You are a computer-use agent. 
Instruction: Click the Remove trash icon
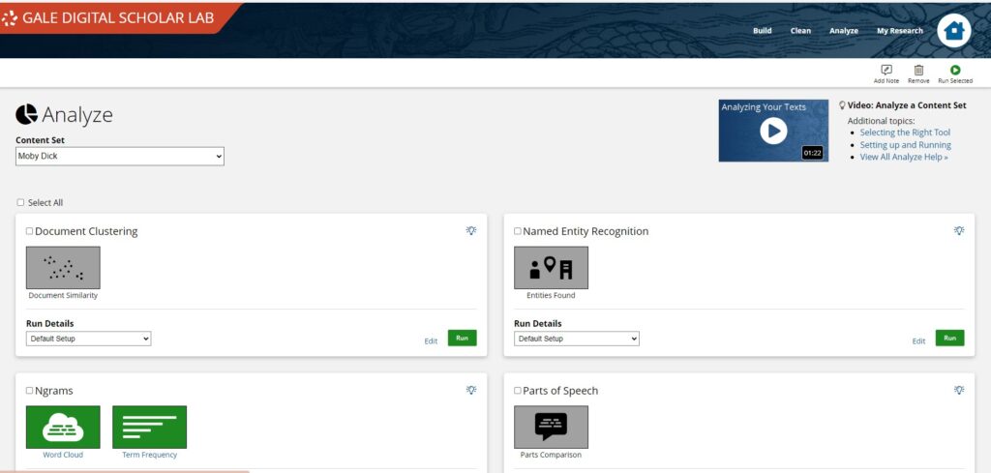(919, 70)
